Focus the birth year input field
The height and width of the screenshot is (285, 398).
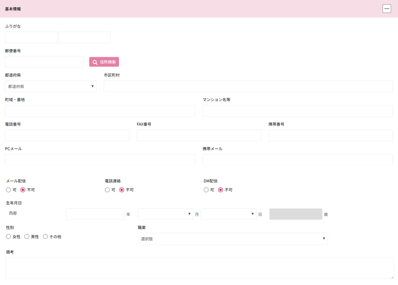pos(95,214)
